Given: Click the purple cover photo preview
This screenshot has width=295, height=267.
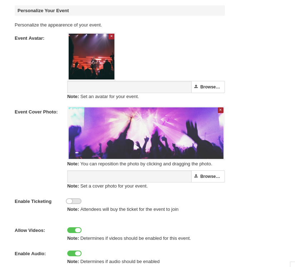Looking at the screenshot, I should point(146,133).
